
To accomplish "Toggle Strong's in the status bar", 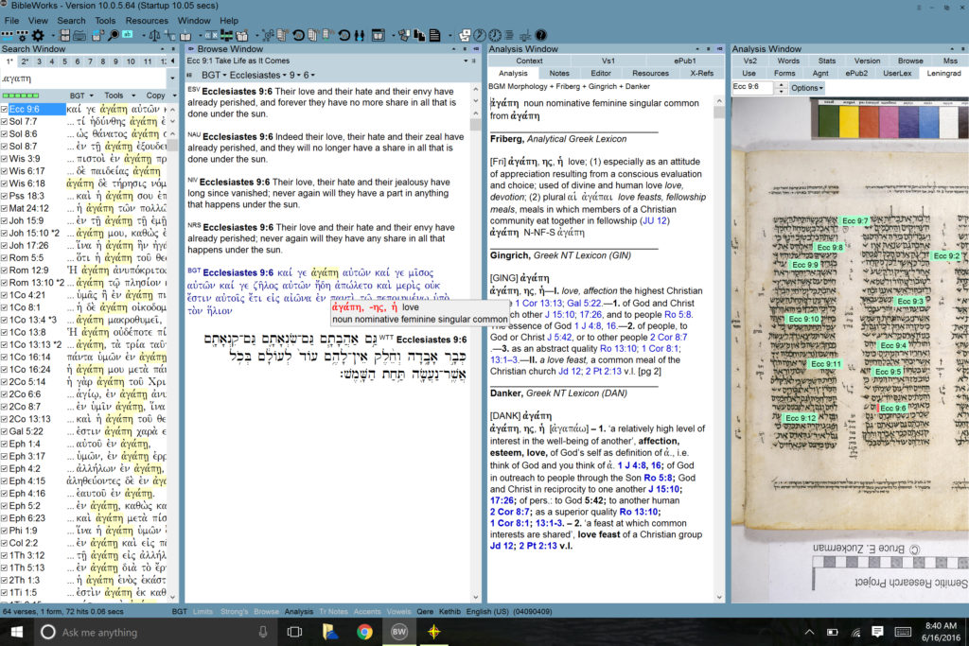I will click(235, 611).
